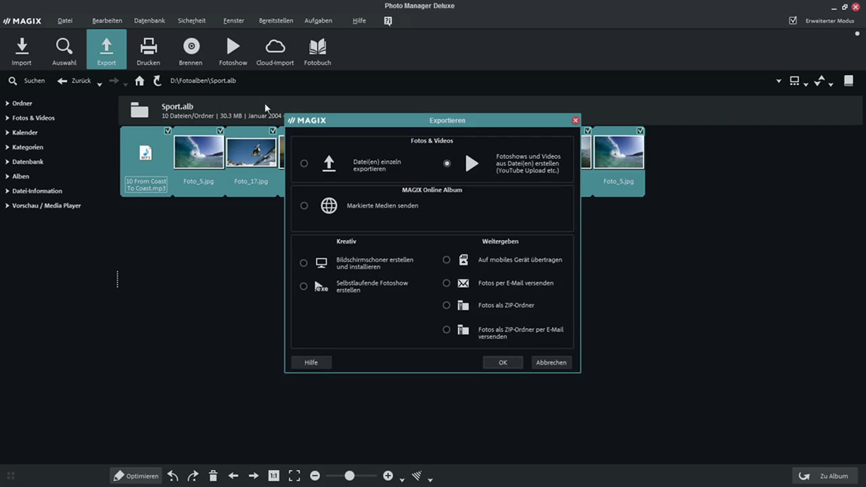The width and height of the screenshot is (866, 487).
Task: Open the album book icon top right
Action: click(848, 80)
